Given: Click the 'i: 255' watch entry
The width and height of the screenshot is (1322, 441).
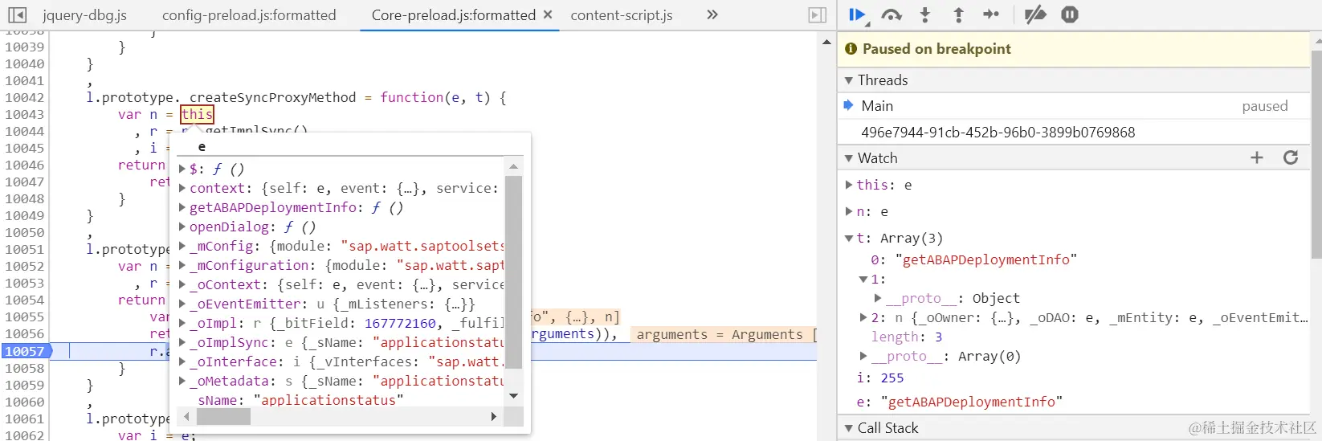Looking at the screenshot, I should pyautogui.click(x=879, y=378).
